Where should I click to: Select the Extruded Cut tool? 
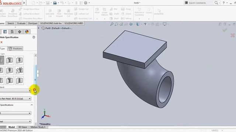click(x=50, y=13)
